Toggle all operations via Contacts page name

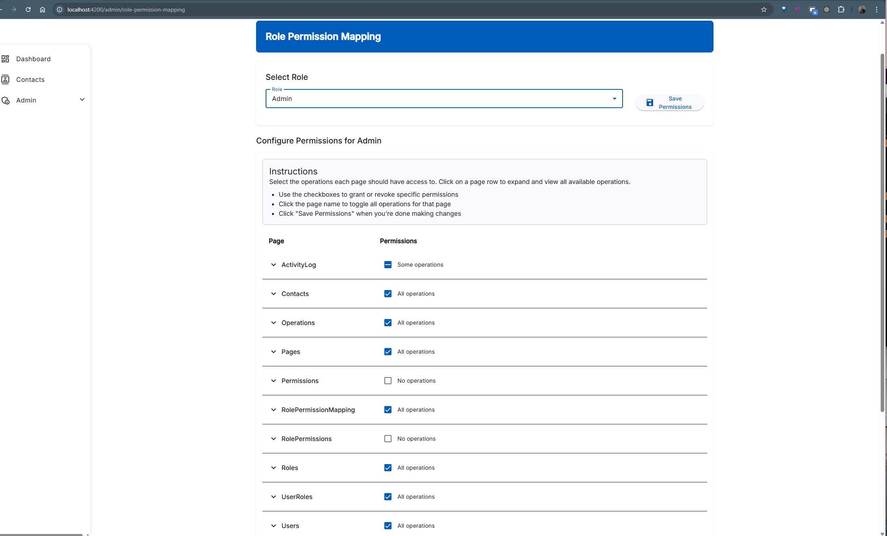tap(295, 294)
